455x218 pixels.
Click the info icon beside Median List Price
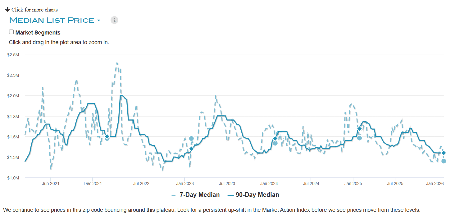[114, 20]
